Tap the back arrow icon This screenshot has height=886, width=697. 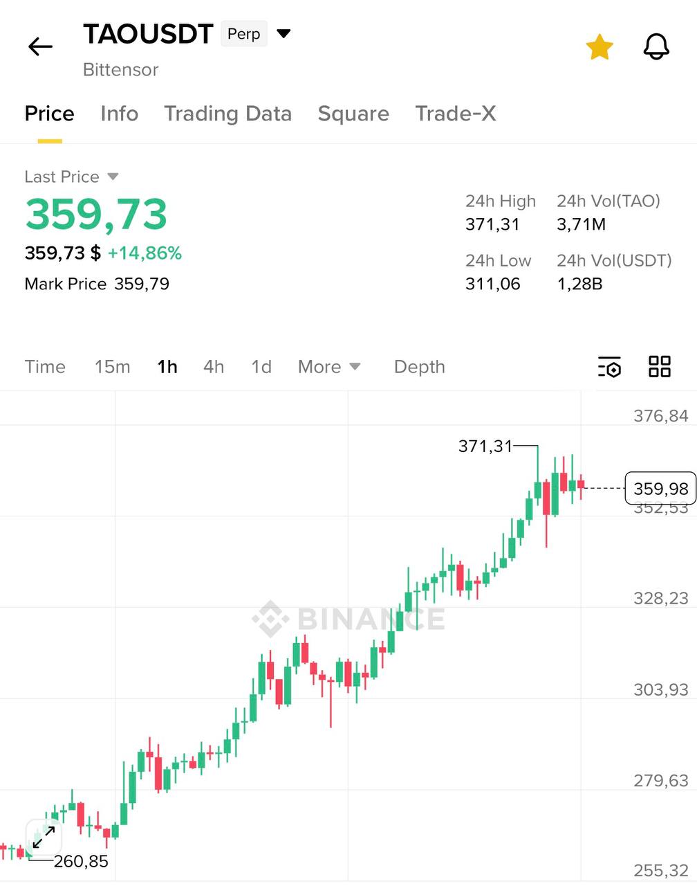click(40, 46)
